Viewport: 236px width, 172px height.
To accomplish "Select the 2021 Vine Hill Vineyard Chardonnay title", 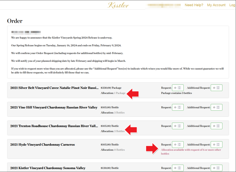I will [54, 107].
